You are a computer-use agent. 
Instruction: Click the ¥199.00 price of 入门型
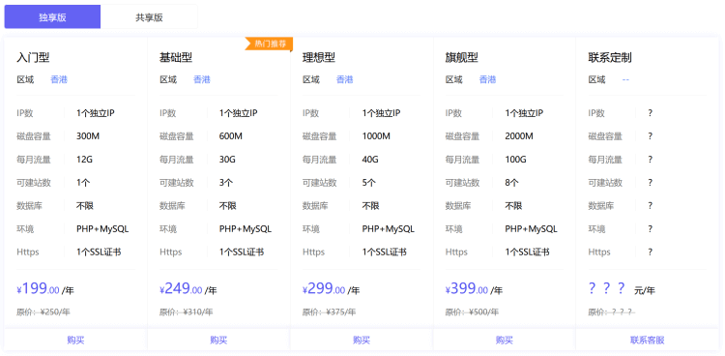tap(38, 289)
